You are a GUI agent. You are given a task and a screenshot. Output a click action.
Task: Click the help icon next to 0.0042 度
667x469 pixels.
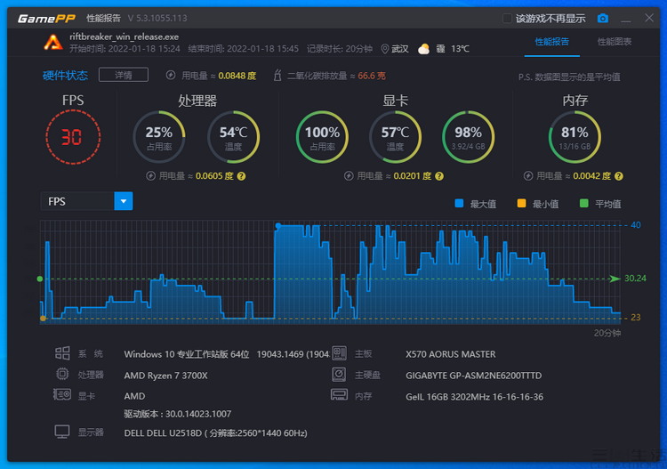(x=619, y=176)
